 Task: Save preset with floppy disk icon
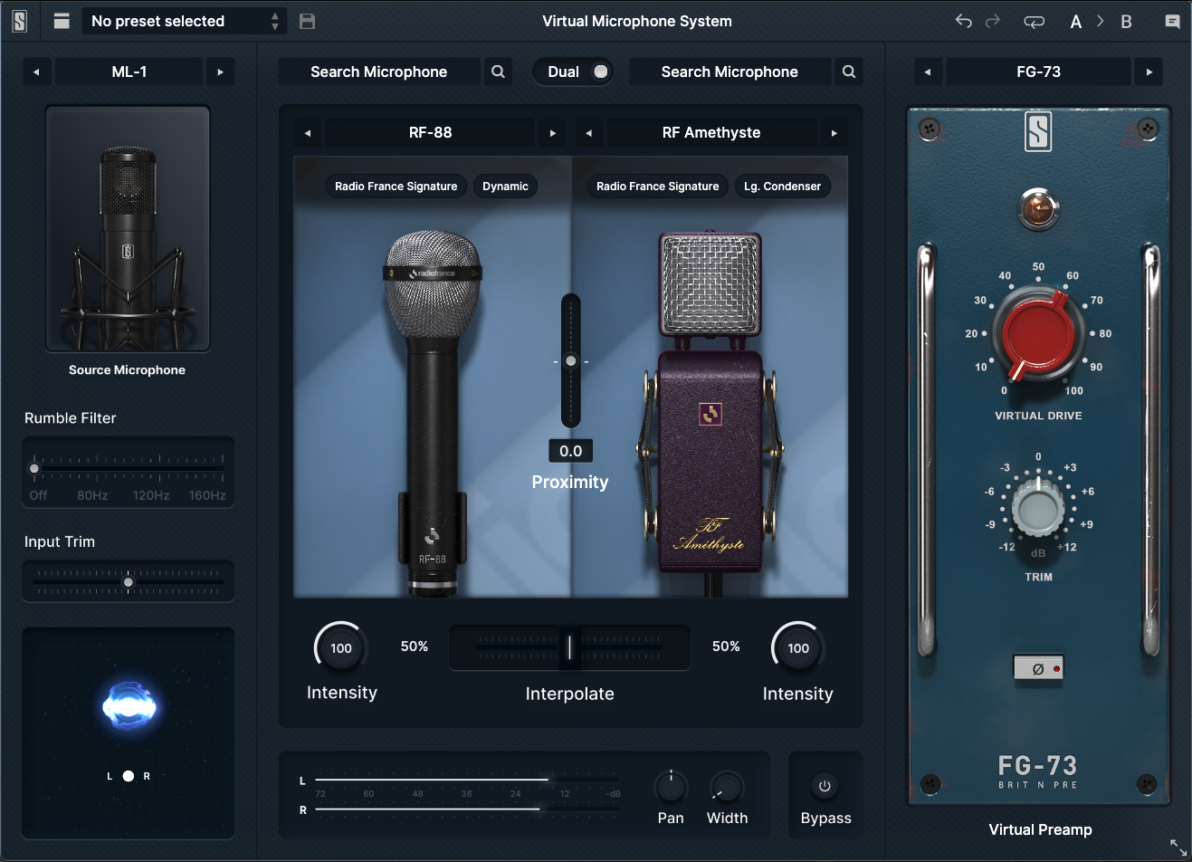coord(308,21)
